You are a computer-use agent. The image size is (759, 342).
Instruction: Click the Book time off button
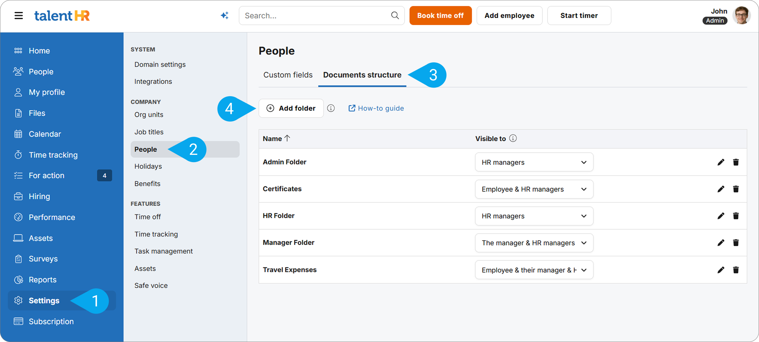[440, 15]
